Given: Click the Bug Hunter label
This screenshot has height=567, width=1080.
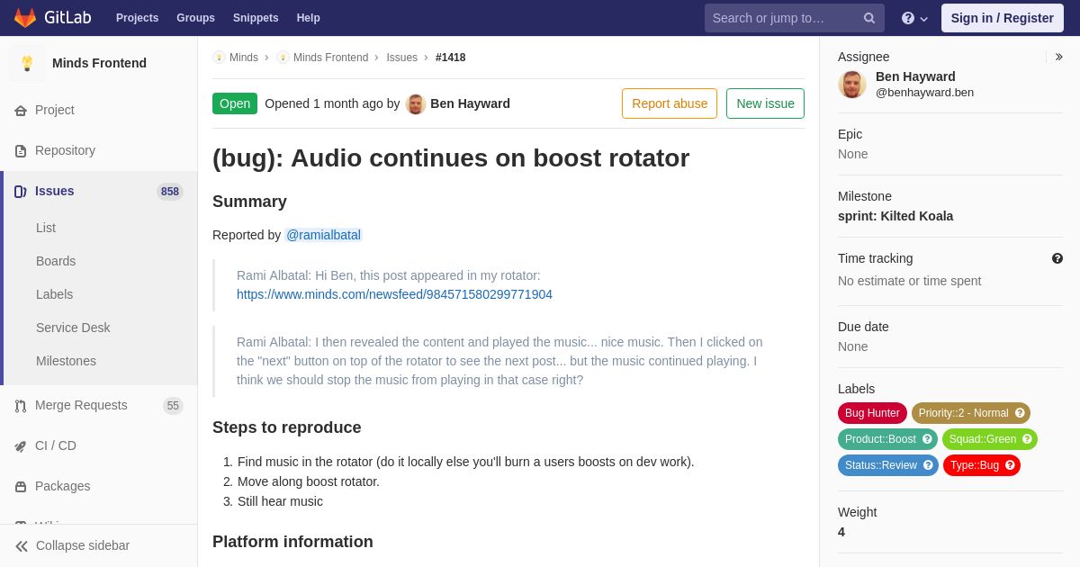Looking at the screenshot, I should point(872,413).
